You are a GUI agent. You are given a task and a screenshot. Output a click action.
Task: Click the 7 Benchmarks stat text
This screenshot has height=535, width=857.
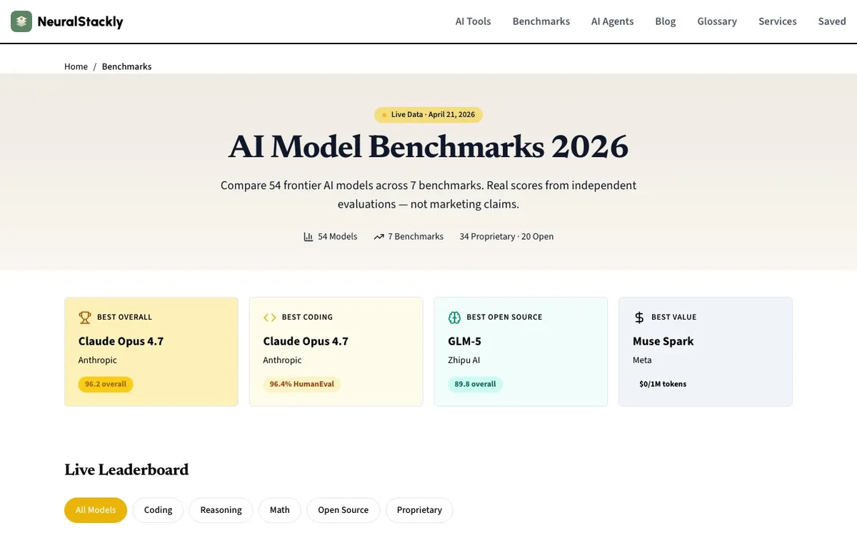coord(416,237)
